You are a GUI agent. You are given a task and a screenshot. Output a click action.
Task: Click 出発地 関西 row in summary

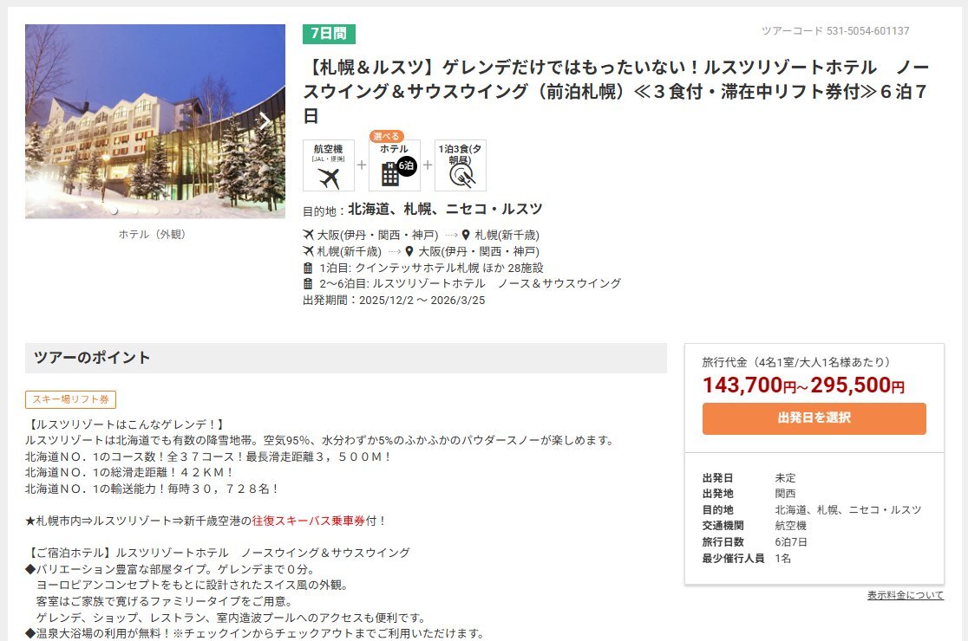coord(814,494)
